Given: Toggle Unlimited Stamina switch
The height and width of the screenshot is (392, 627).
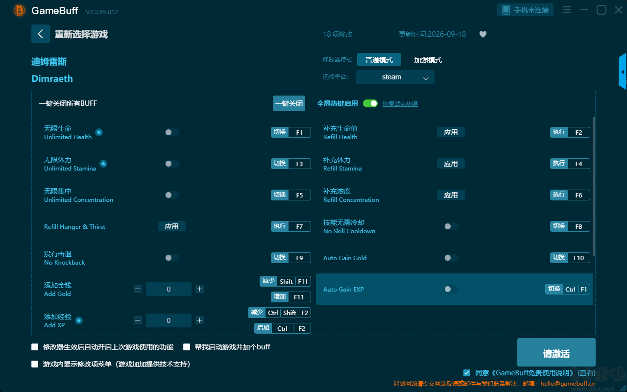Looking at the screenshot, I should tap(172, 164).
